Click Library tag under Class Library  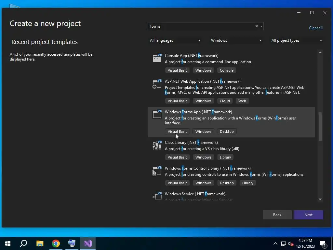pos(225,157)
